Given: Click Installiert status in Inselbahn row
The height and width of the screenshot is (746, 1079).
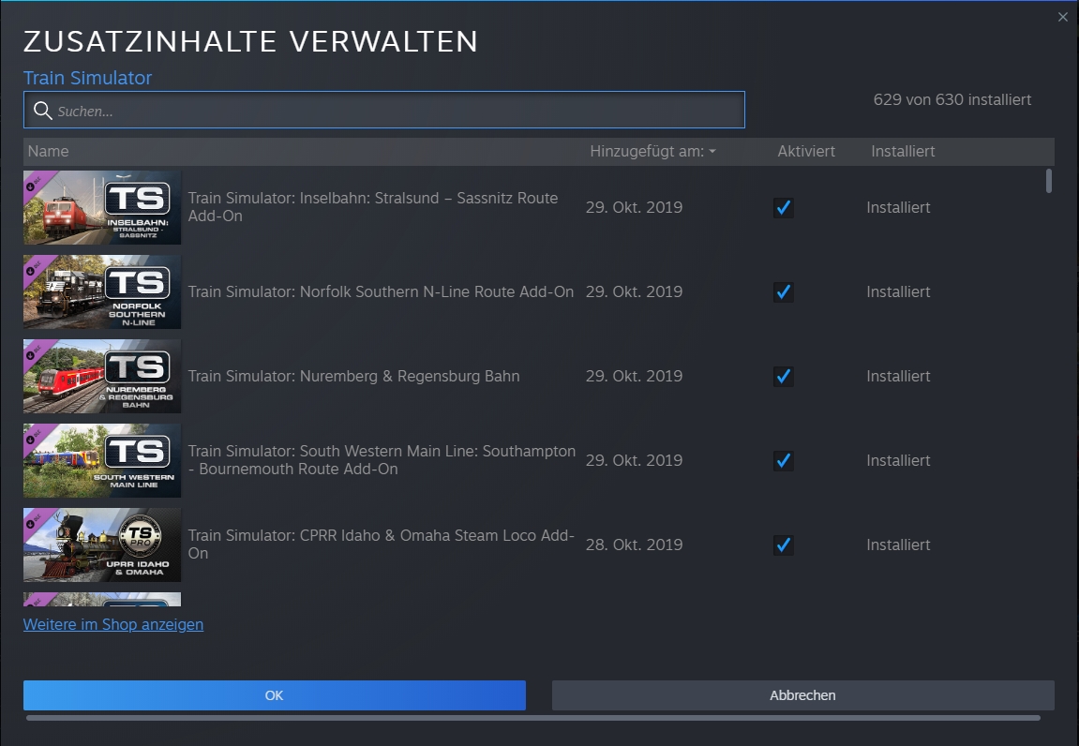Looking at the screenshot, I should (x=898, y=207).
